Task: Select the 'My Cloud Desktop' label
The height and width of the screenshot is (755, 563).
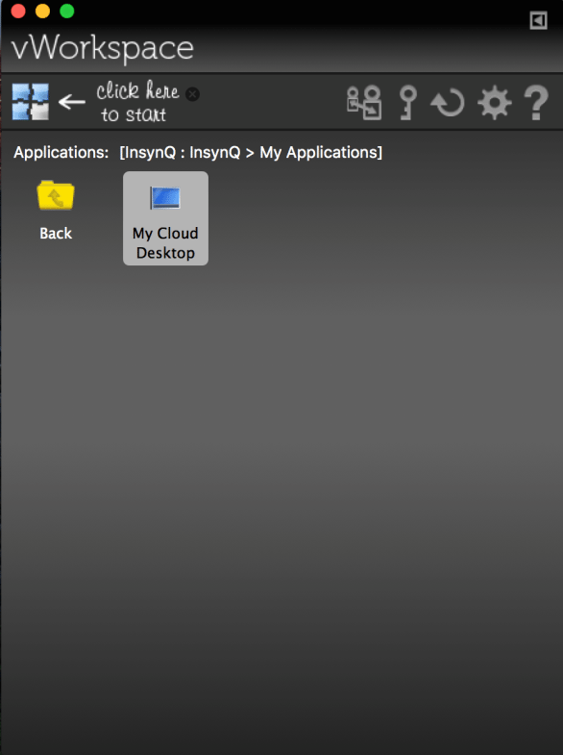Action: pyautogui.click(x=165, y=243)
